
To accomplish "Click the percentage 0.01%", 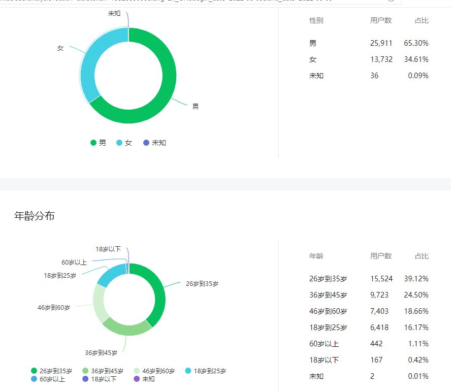I will click(x=418, y=376).
